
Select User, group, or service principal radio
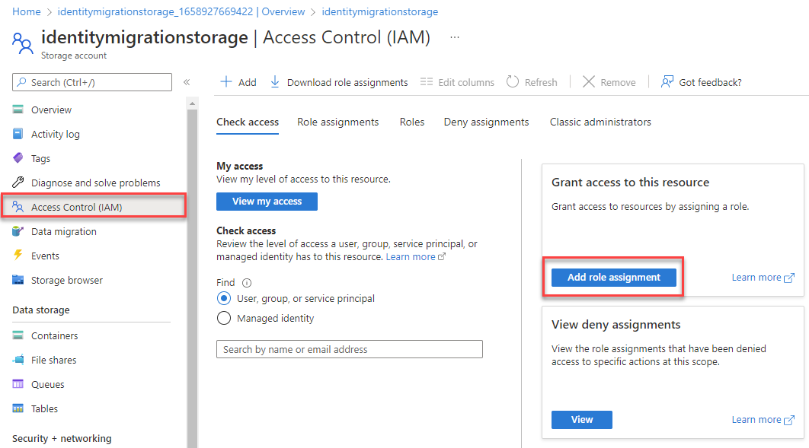pos(224,299)
